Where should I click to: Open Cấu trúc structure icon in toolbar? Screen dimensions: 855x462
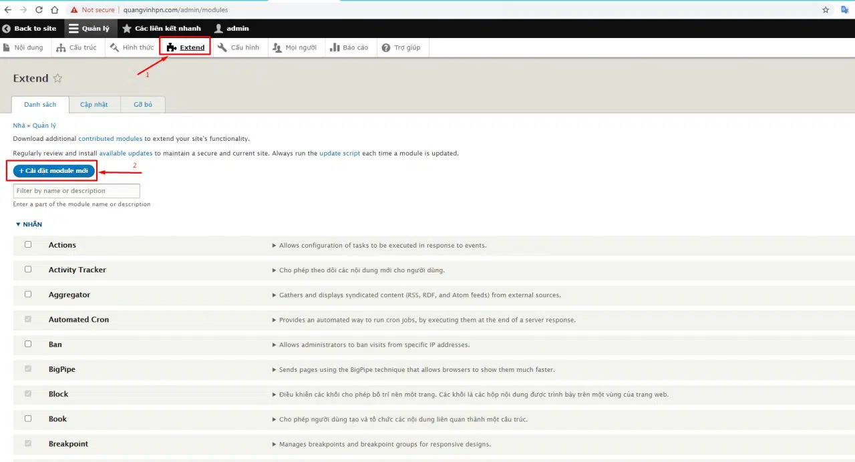[x=61, y=47]
